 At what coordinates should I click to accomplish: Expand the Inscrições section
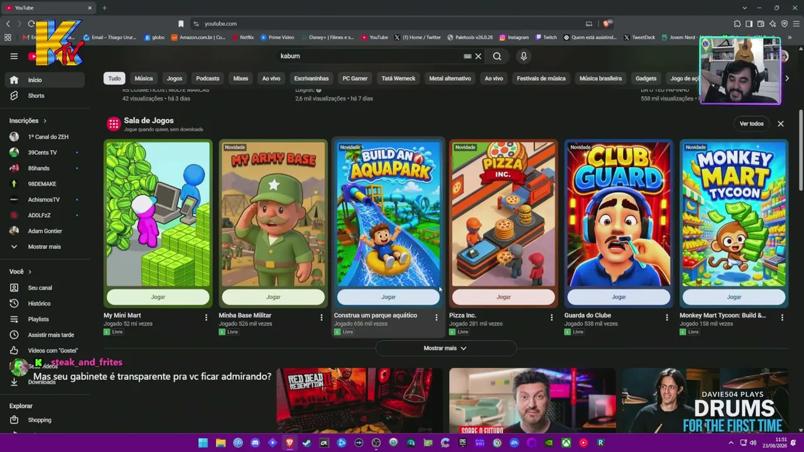(x=28, y=121)
